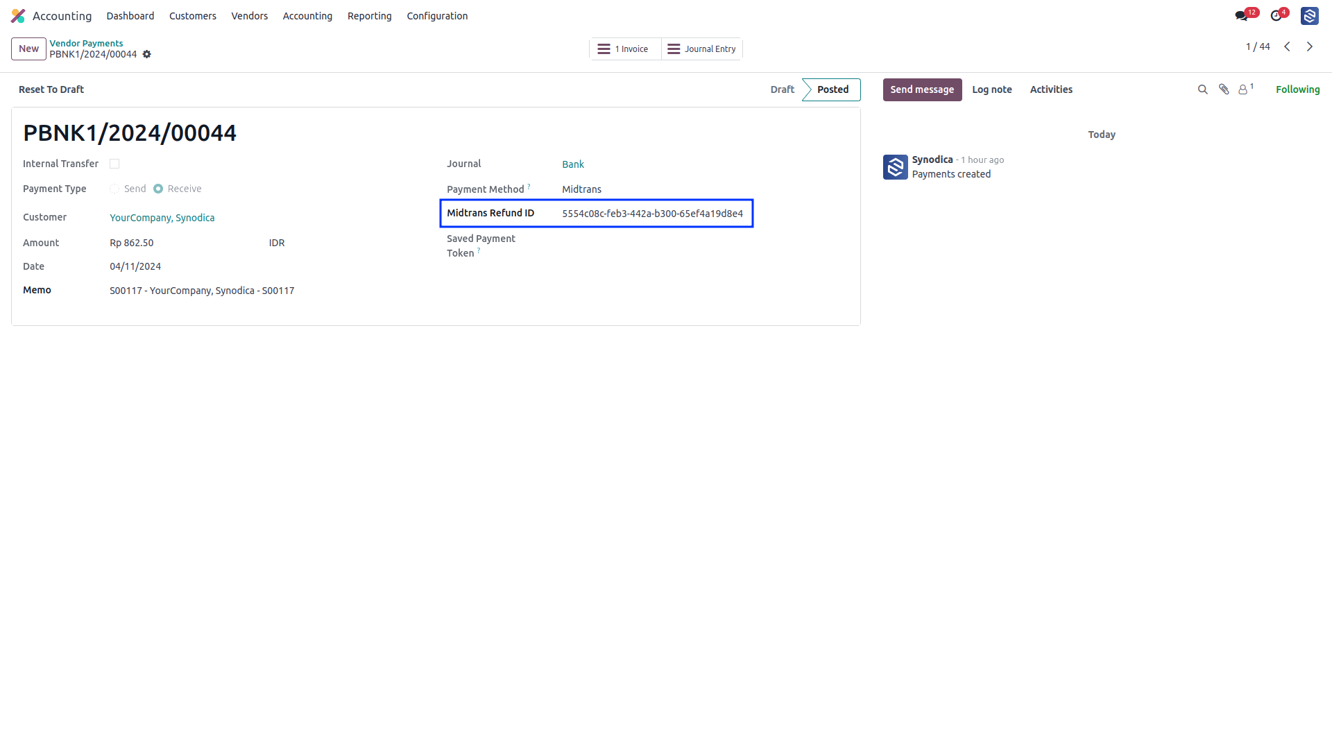The height and width of the screenshot is (749, 1332).
Task: Open the activities clock icon
Action: [x=1276, y=16]
